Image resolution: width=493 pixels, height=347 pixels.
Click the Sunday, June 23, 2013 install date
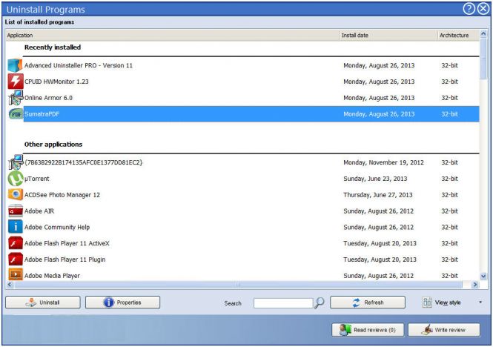point(375,179)
